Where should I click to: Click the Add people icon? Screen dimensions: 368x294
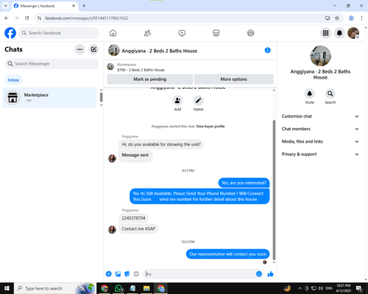pyautogui.click(x=177, y=101)
